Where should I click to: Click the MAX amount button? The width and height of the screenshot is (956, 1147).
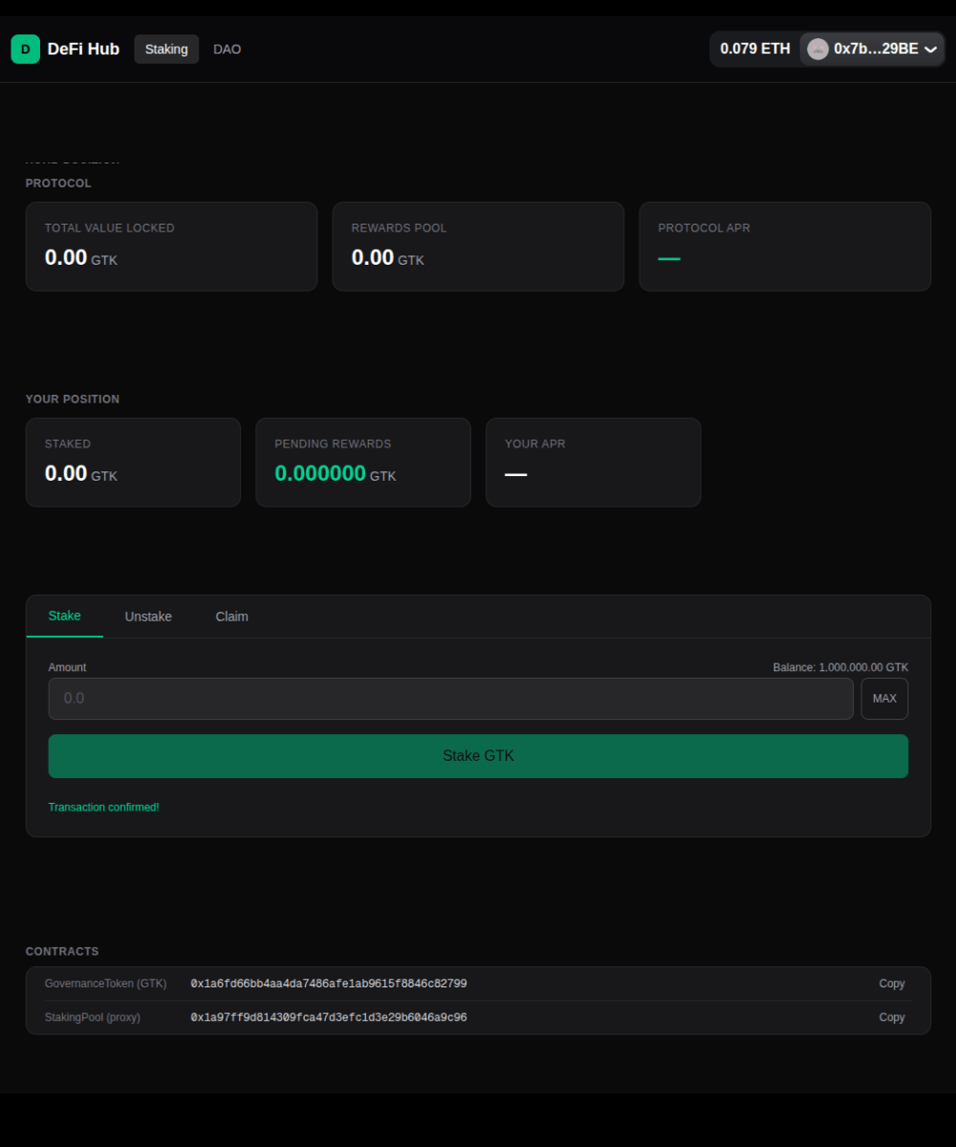[x=884, y=699]
